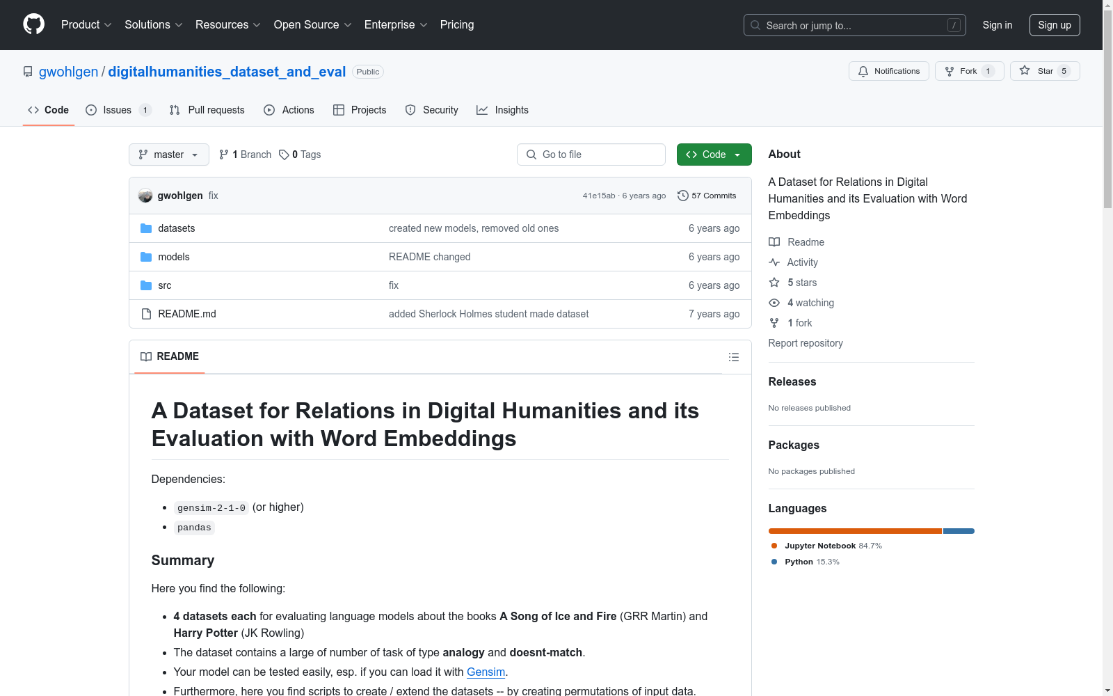The image size is (1113, 696).
Task: Click the play icon on Actions tab
Action: tap(269, 110)
